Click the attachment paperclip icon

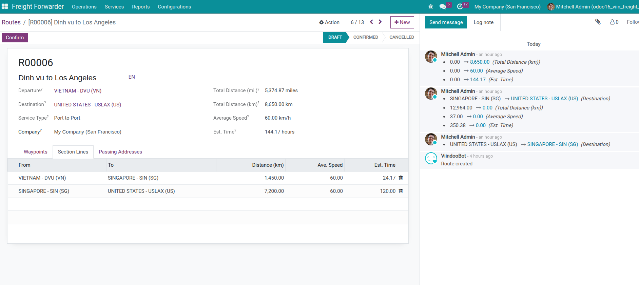[x=598, y=22]
